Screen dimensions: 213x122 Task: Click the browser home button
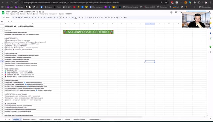click(16, 2)
